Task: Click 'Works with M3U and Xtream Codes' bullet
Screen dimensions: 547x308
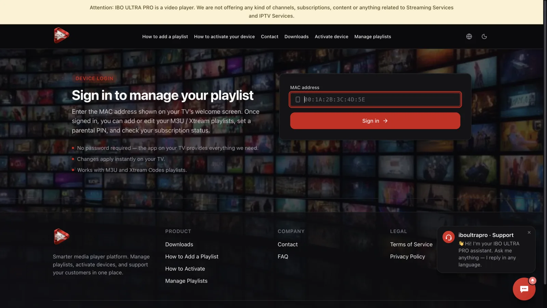Action: (132, 170)
